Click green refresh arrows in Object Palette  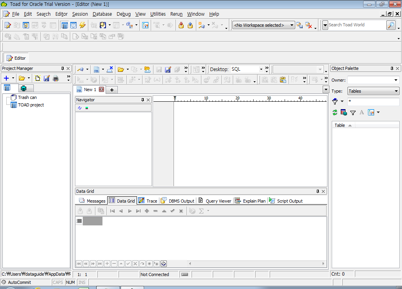335,113
